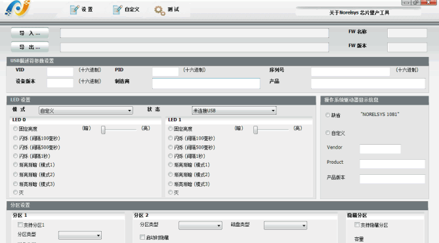Select LED 1 闪烁 间隔100毫秒 radio
This screenshot has width=439, height=243.
170,138
